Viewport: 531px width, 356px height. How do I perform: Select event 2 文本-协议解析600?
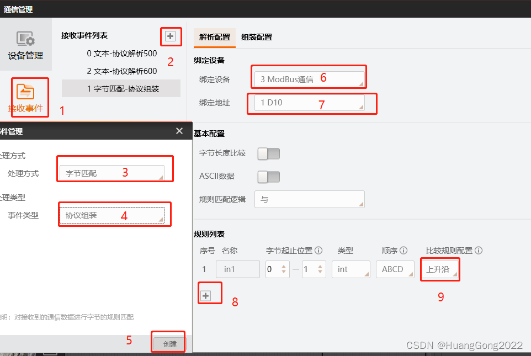pyautogui.click(x=121, y=71)
